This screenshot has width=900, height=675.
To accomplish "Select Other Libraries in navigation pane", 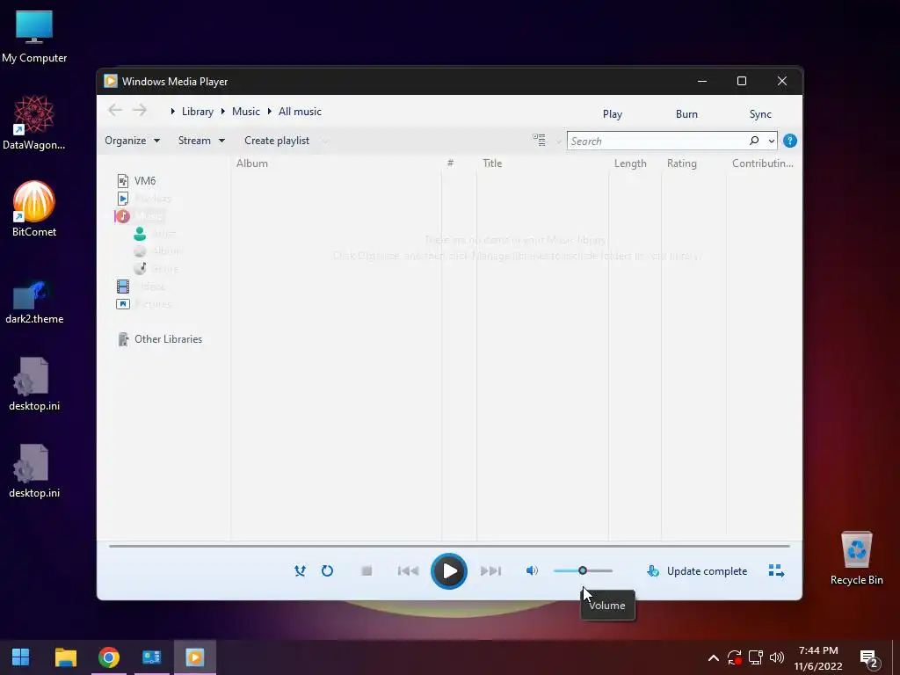I will 168,339.
